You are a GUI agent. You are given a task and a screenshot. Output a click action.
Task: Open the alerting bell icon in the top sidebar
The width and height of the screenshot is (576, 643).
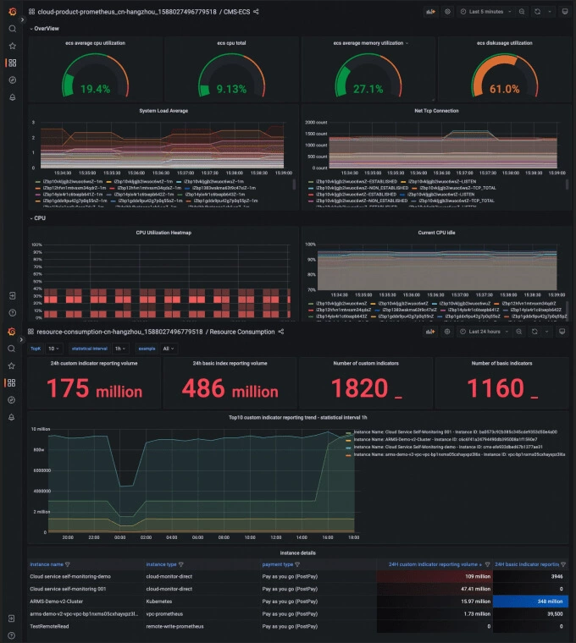13,97
